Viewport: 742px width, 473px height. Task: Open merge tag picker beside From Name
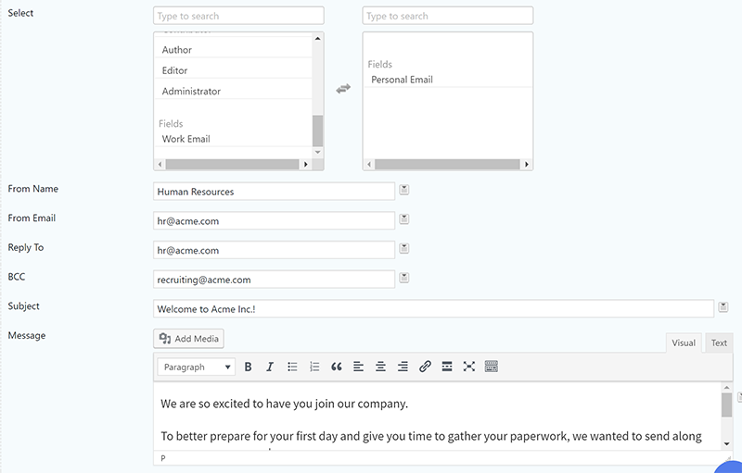coord(404,190)
